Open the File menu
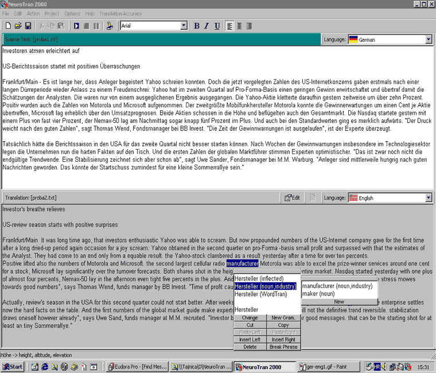436x373 pixels. point(6,14)
